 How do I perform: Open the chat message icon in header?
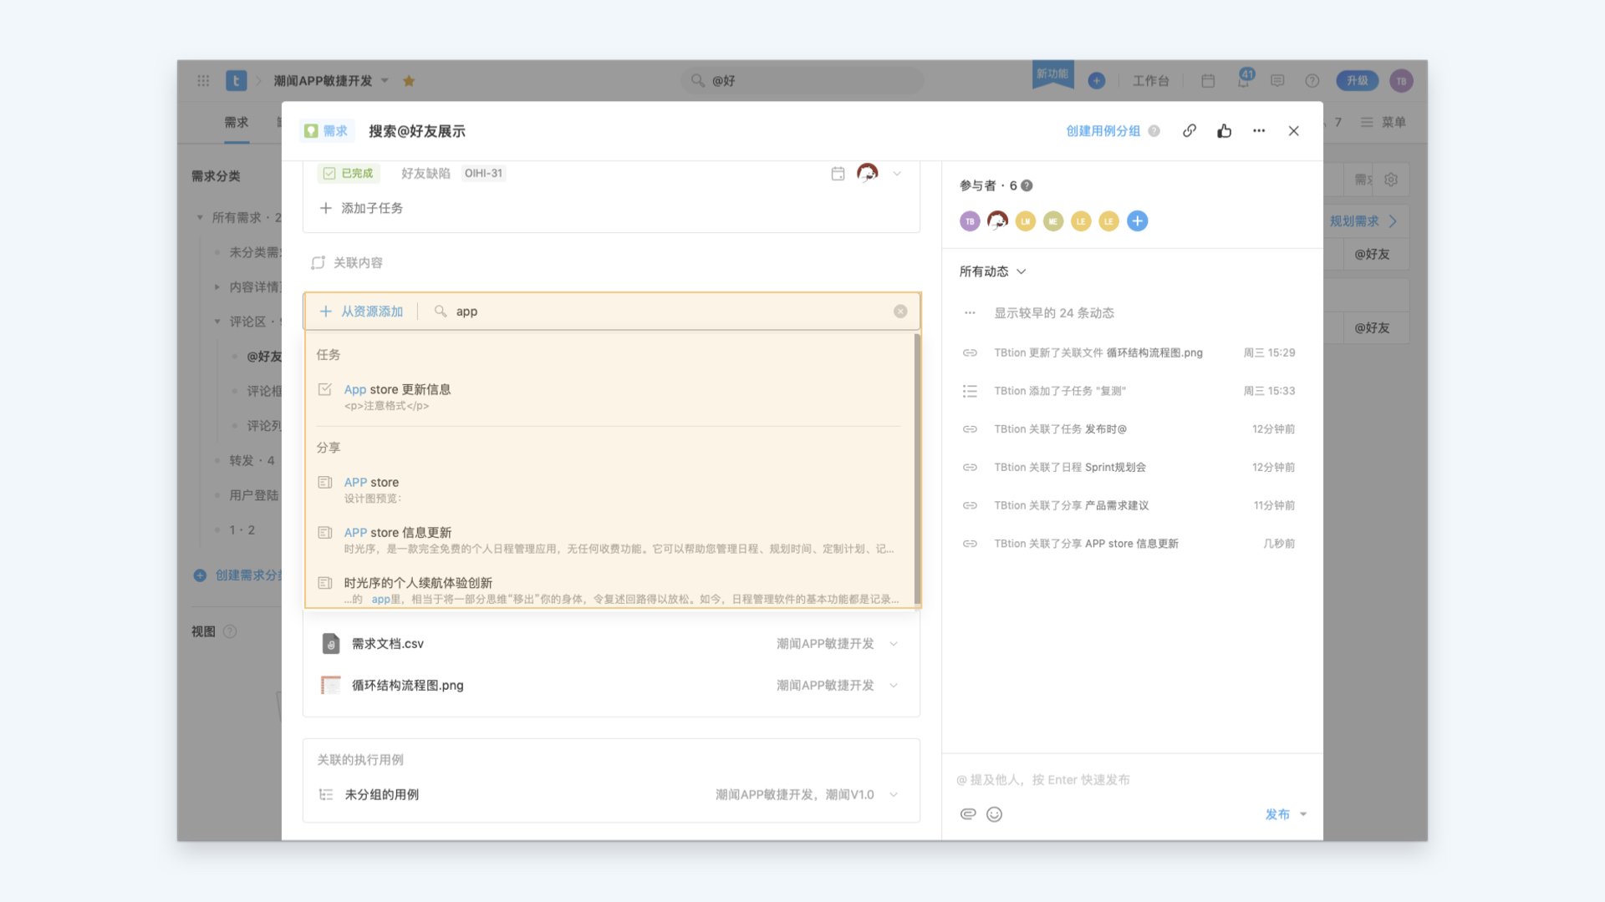click(1277, 81)
